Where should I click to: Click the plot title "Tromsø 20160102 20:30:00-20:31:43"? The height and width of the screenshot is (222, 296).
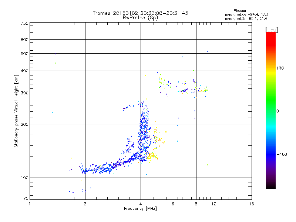coord(140,13)
